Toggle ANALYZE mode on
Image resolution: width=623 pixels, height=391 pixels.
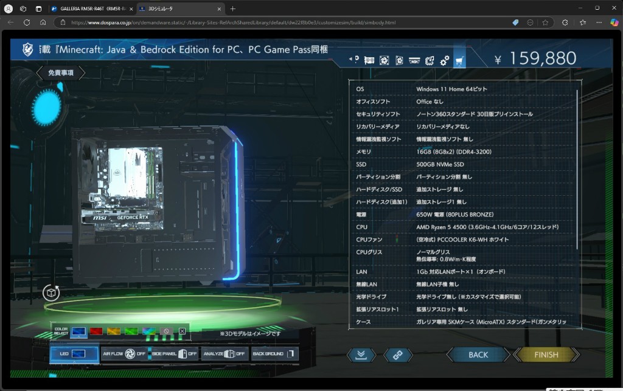(224, 354)
